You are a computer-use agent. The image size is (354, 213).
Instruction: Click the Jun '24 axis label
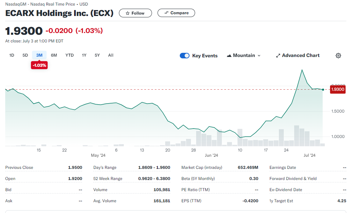coord(211,155)
